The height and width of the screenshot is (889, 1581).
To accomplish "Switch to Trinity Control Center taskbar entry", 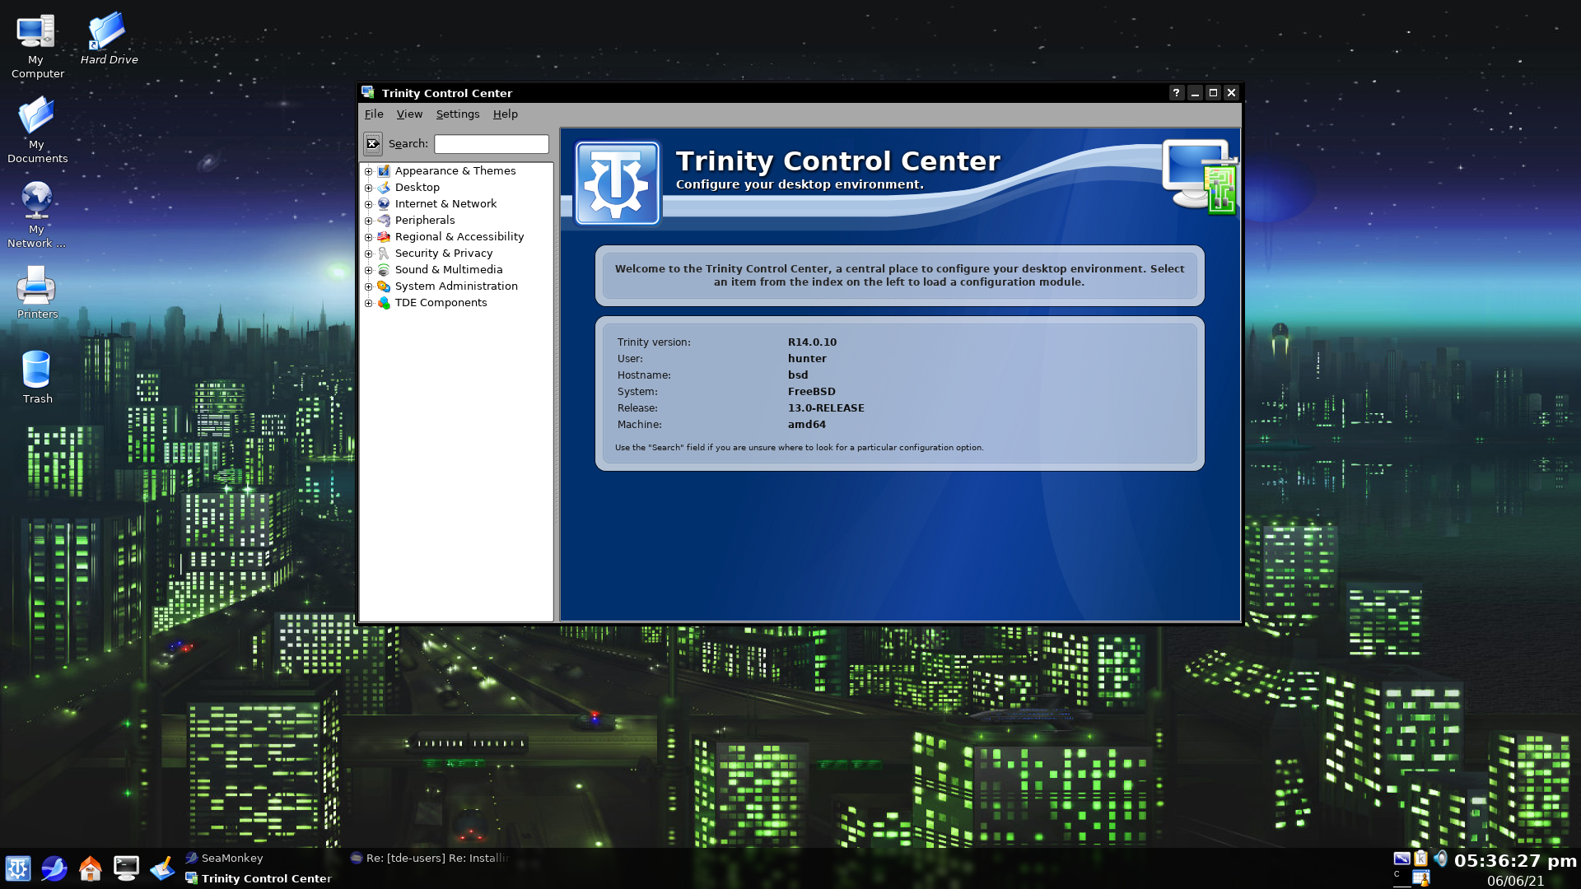I will point(263,878).
